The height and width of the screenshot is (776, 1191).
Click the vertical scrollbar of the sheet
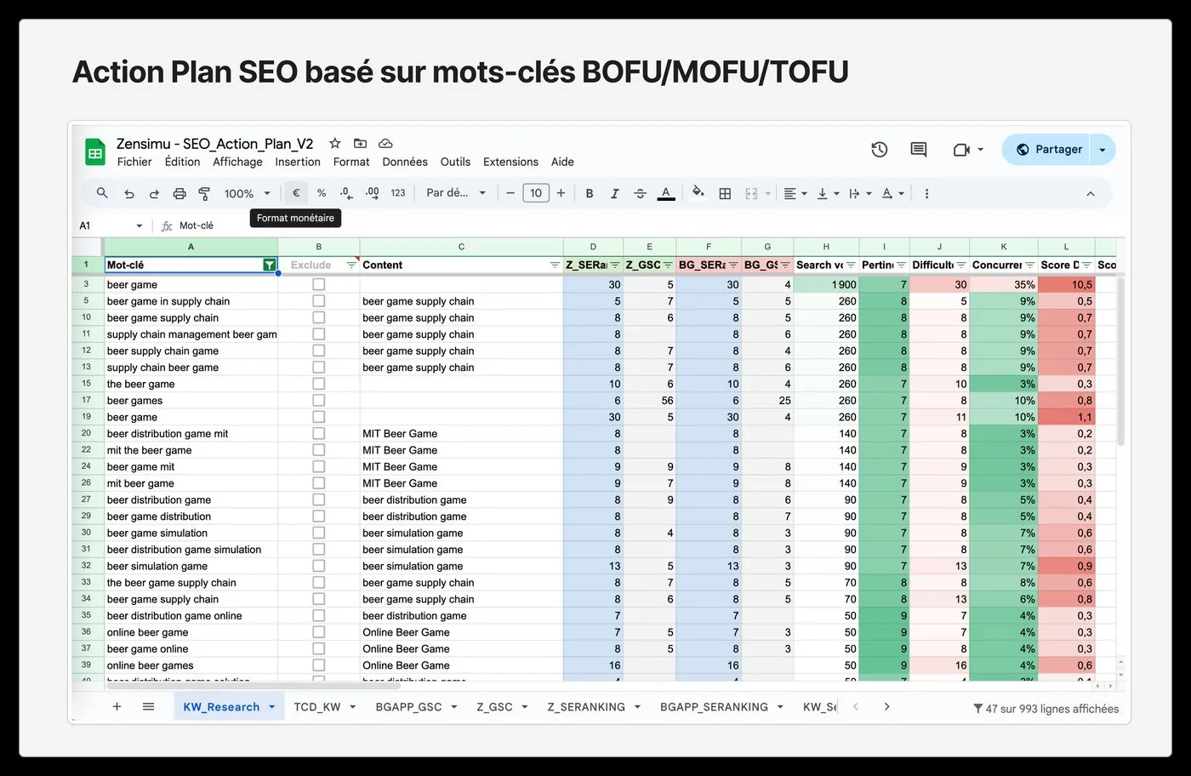coord(1120,362)
